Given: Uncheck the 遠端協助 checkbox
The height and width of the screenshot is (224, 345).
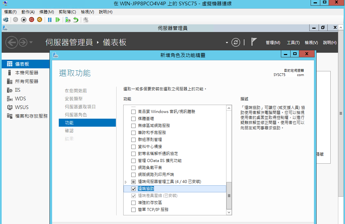Looking at the screenshot, I should coord(133,189).
